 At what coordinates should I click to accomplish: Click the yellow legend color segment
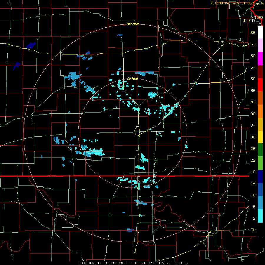coord(260,137)
